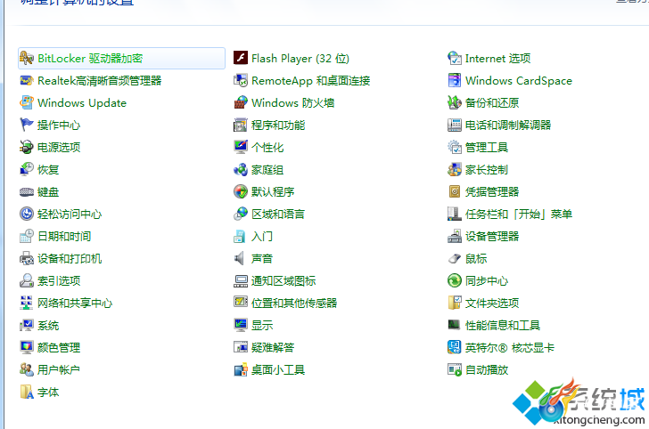This screenshot has width=649, height=429.
Task: Click the 鼠标 mouse icon
Action: 455,259
